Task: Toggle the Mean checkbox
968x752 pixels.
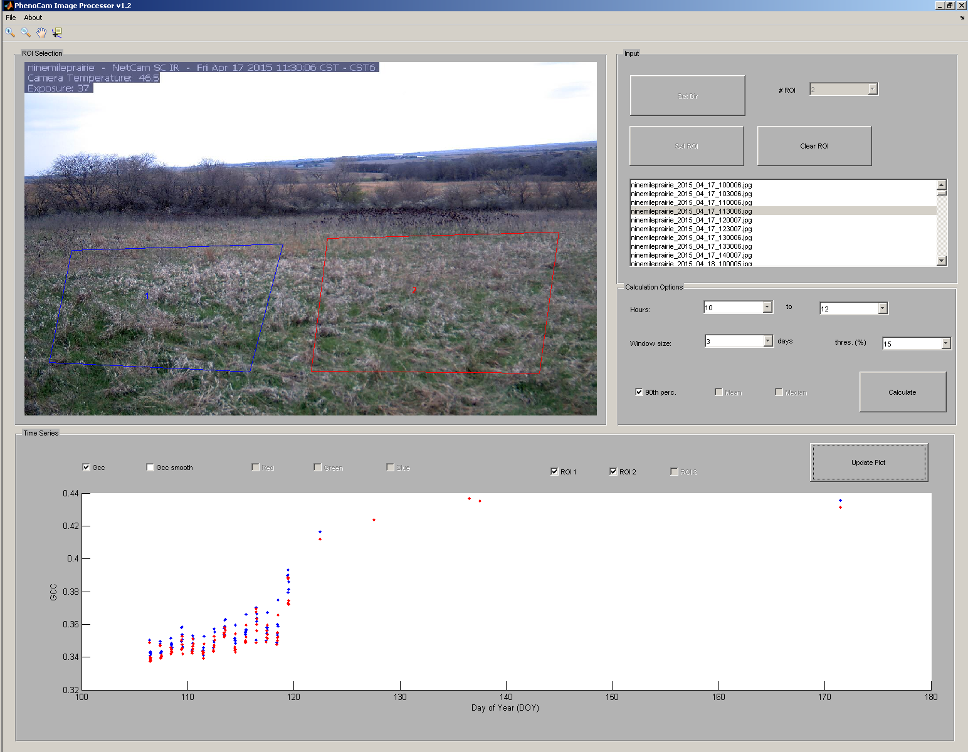Action: (718, 392)
